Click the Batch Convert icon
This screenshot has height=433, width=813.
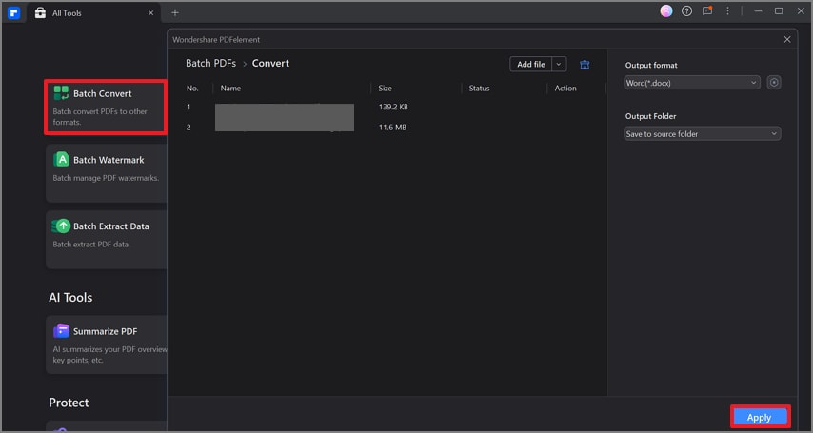[x=61, y=93]
